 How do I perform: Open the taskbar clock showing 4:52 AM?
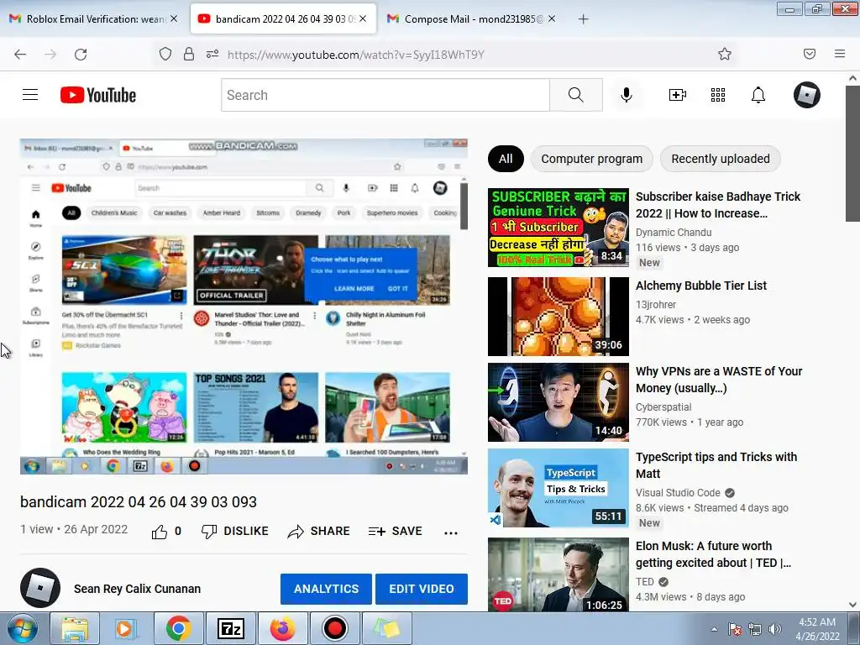coord(817,629)
